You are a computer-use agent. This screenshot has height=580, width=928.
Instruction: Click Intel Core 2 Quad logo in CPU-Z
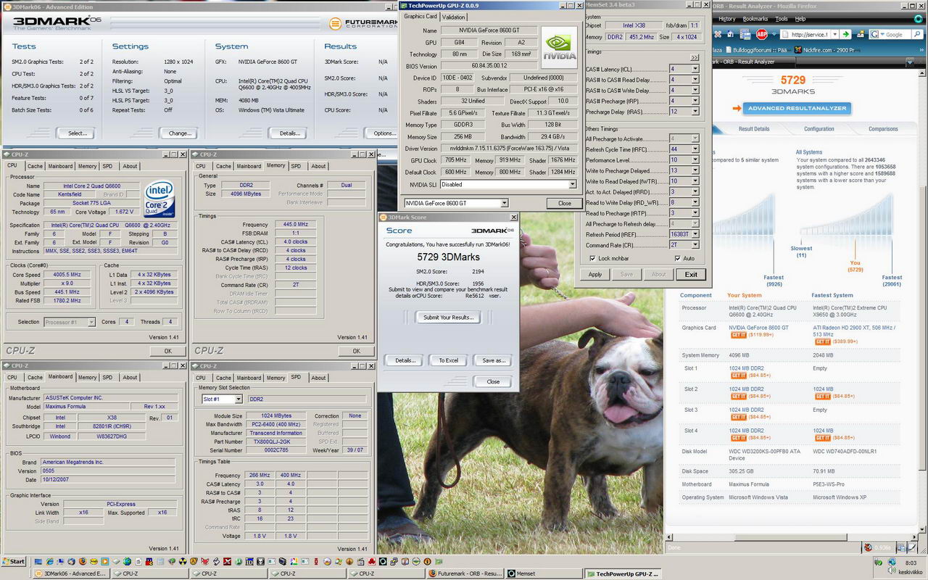[159, 199]
